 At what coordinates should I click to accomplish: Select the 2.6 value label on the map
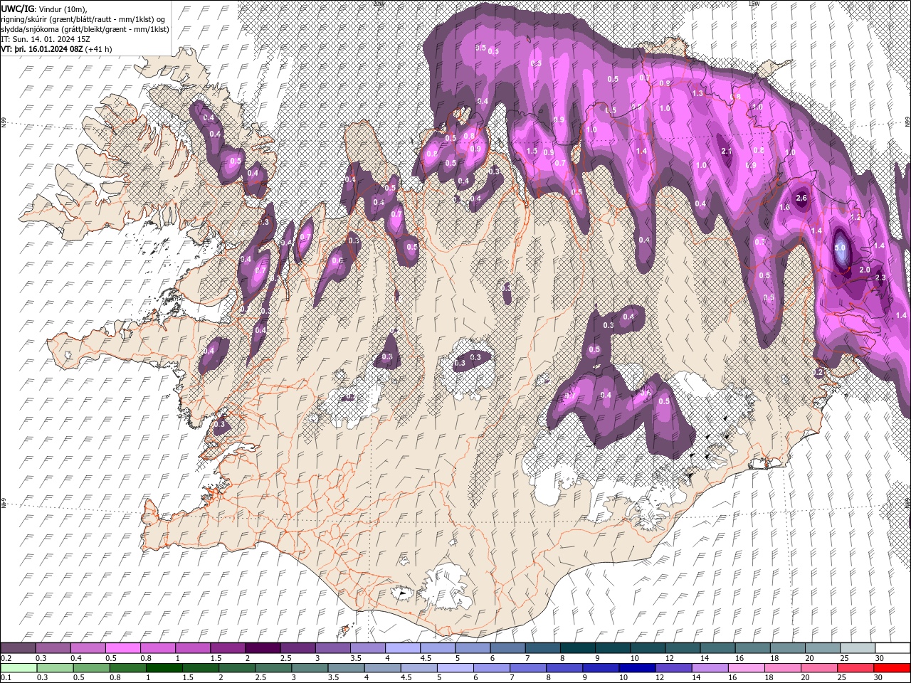[x=801, y=198]
